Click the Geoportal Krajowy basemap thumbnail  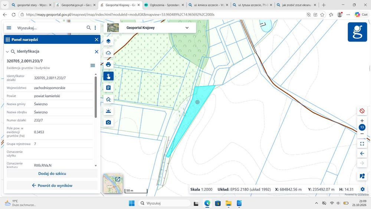click(113, 28)
